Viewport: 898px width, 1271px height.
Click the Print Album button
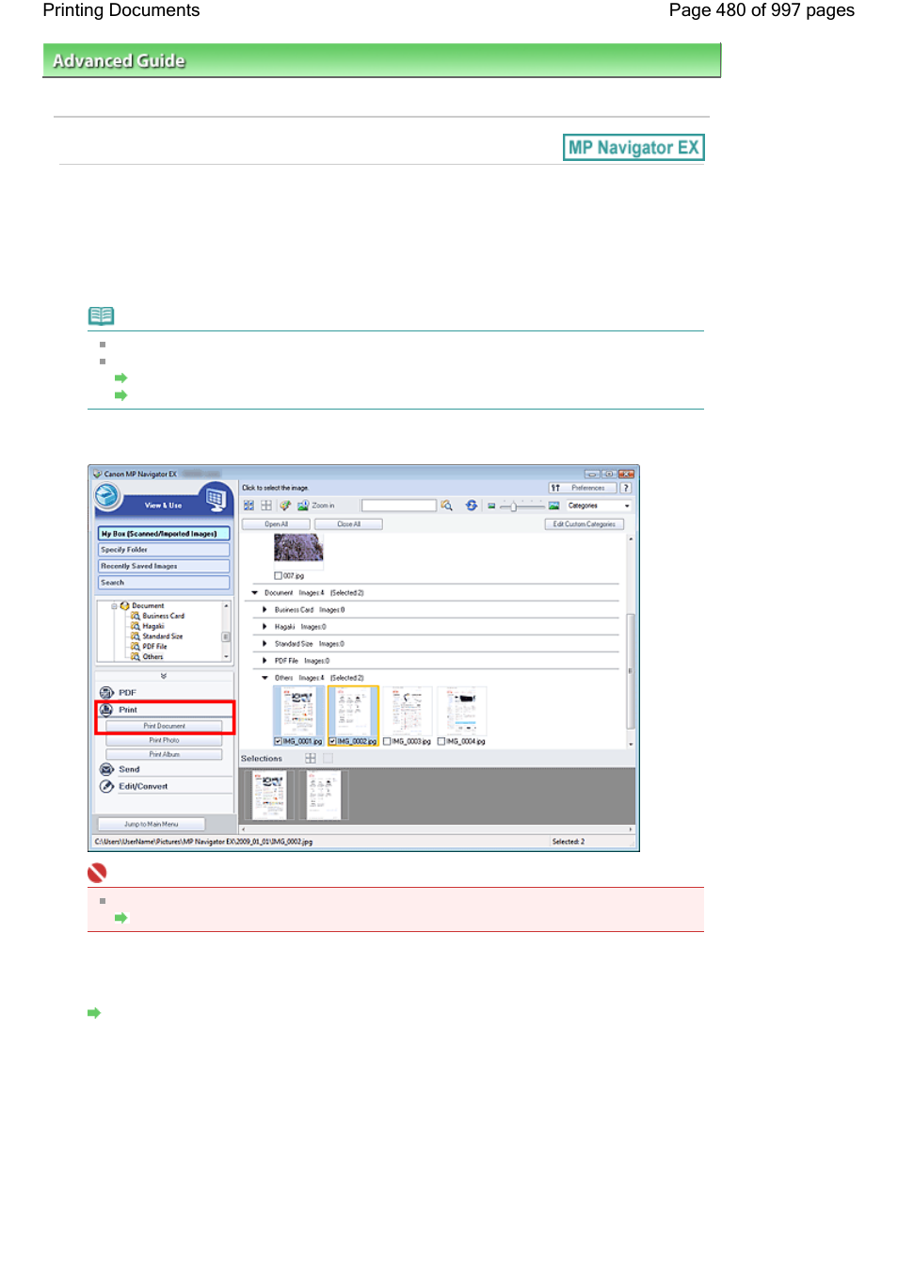coord(164,754)
